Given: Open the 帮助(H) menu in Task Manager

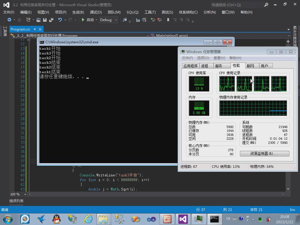Looking at the screenshot, I should click(x=235, y=58).
